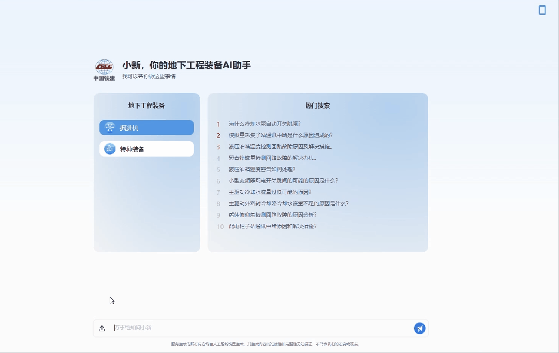Click the 地下工程装备 panel heading
The height and width of the screenshot is (353, 559).
[x=146, y=105]
